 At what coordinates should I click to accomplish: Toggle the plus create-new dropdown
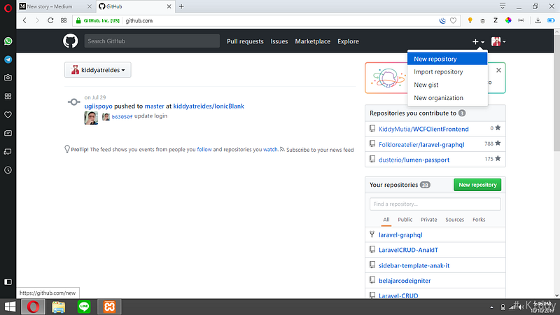(x=478, y=42)
